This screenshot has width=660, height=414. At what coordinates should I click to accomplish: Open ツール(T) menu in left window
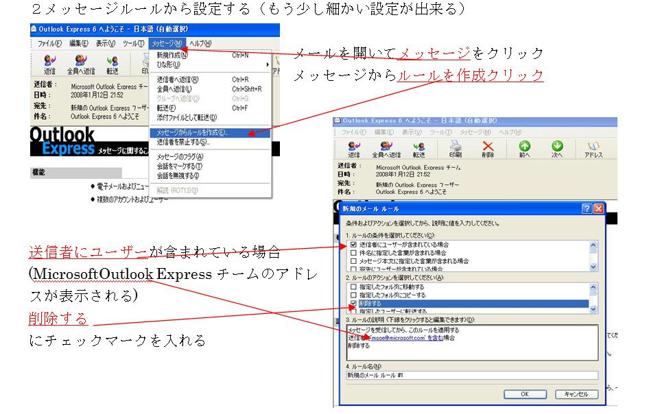coord(133,43)
